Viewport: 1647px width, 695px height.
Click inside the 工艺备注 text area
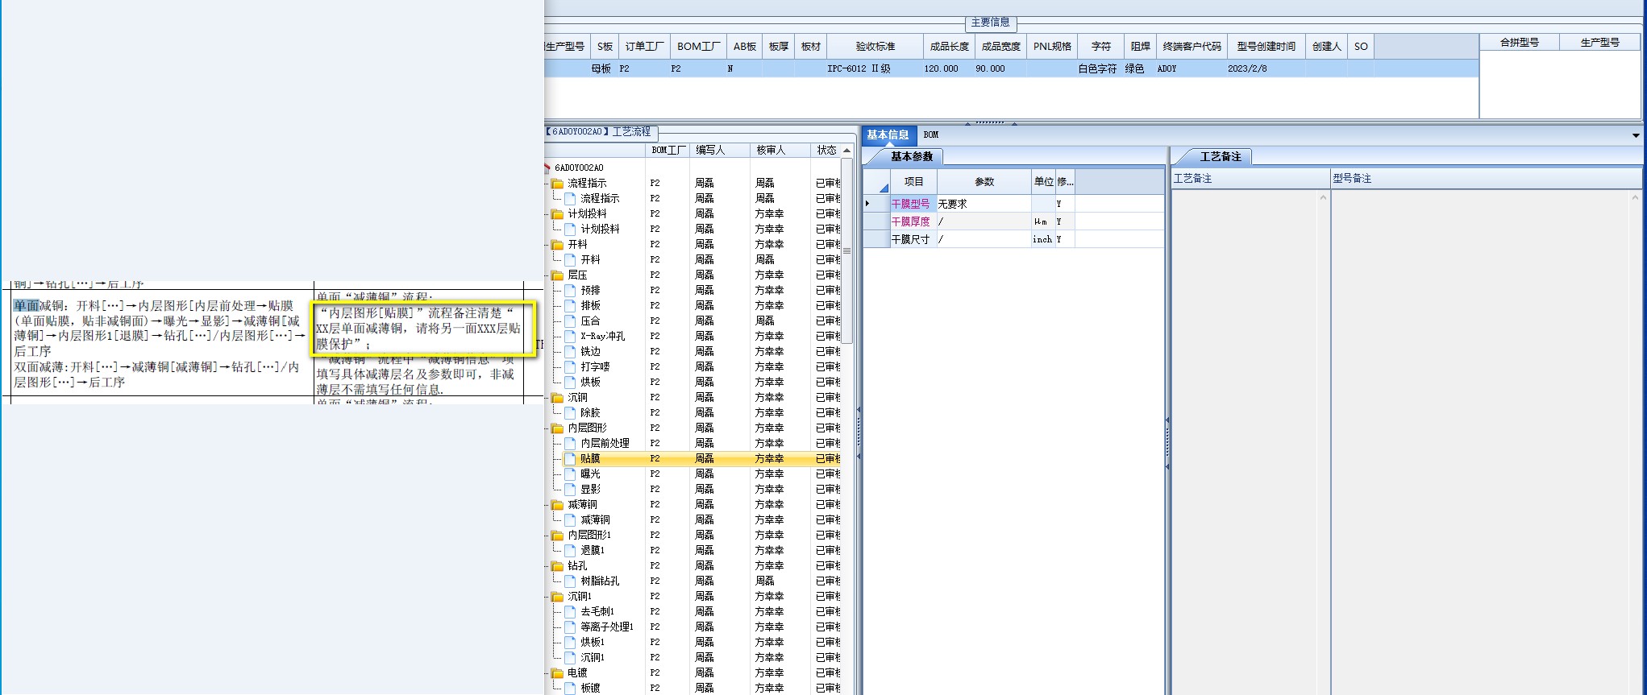click(1250, 441)
